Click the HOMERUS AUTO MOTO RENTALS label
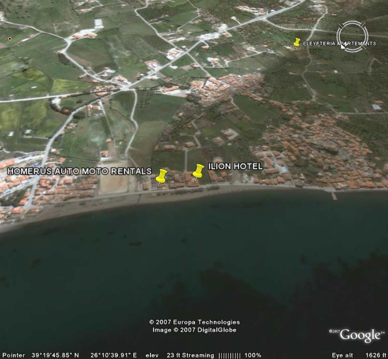 click(x=79, y=171)
